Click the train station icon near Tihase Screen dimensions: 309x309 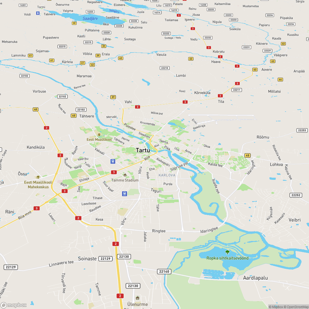[124, 194]
